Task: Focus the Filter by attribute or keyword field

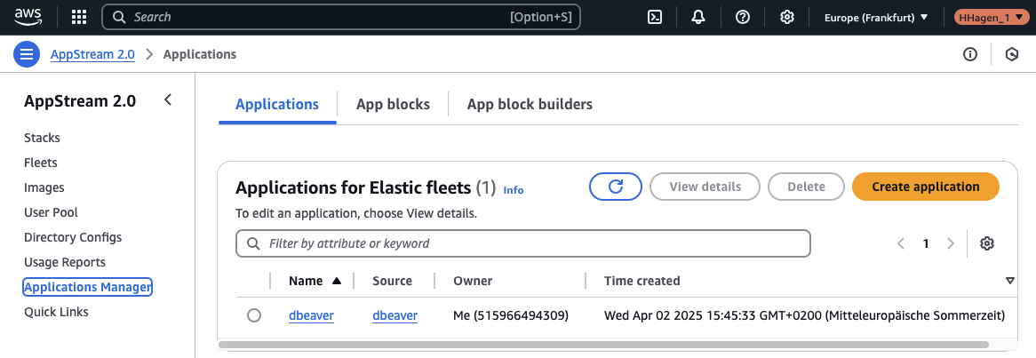Action: [x=522, y=243]
